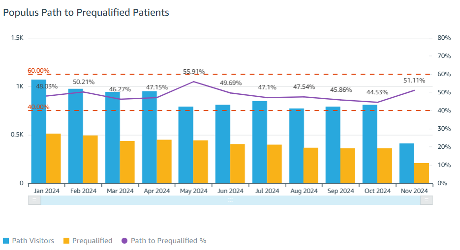460x250 pixels.
Task: Click the Populus Path to Prequalified Patients title
Action: [86, 13]
